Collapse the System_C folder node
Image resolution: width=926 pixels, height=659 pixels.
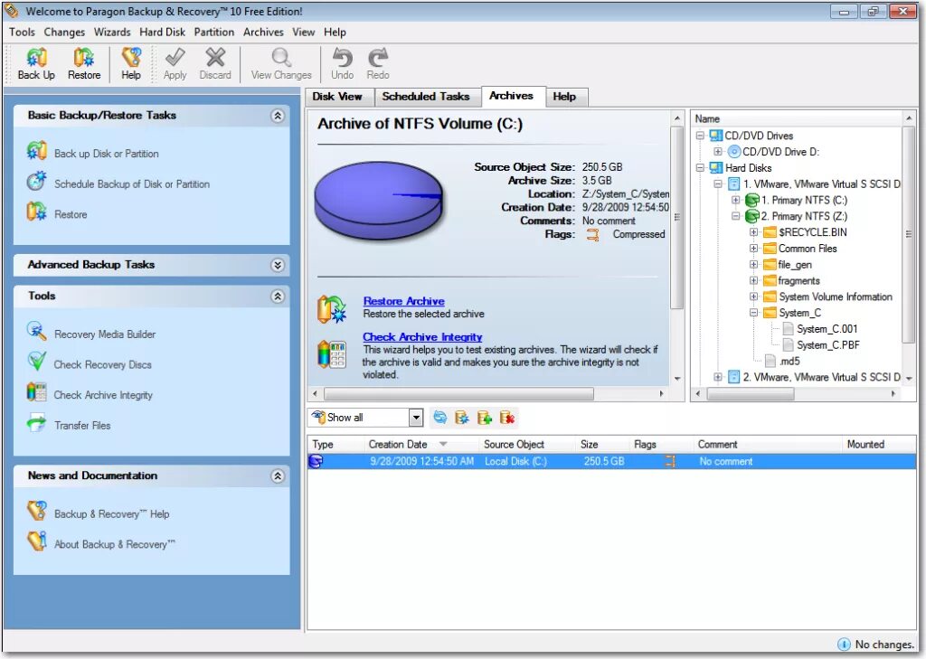(753, 313)
